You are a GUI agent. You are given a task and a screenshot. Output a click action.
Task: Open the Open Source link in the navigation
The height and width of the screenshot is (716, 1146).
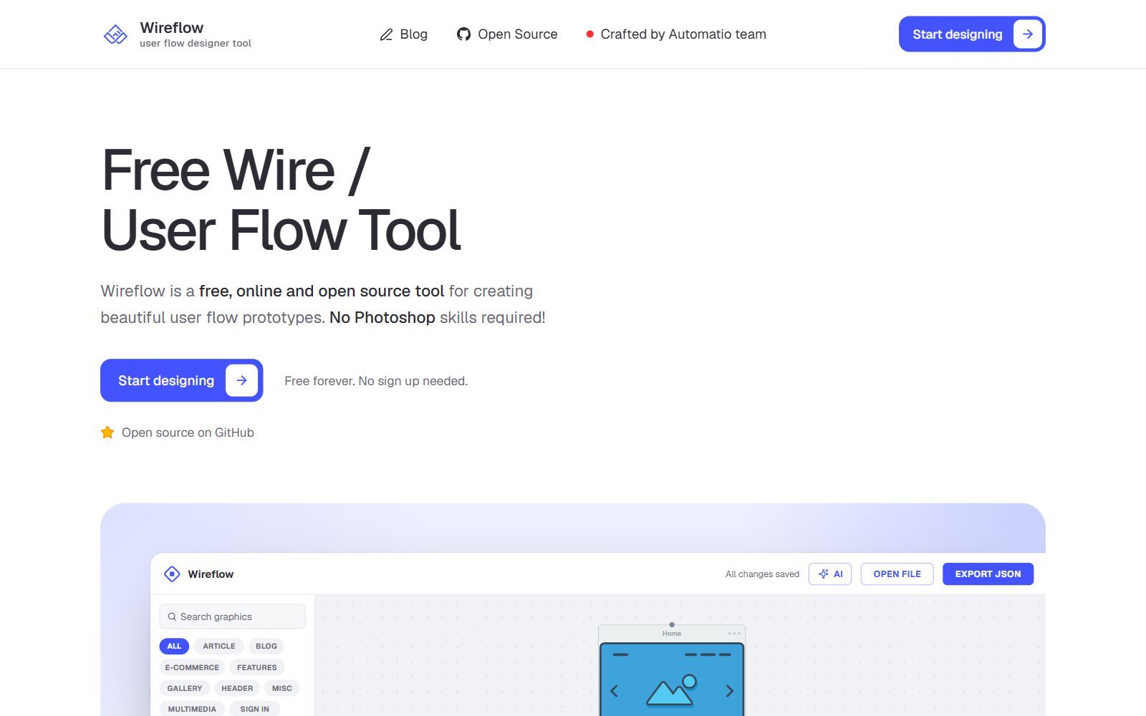pyautogui.click(x=507, y=34)
